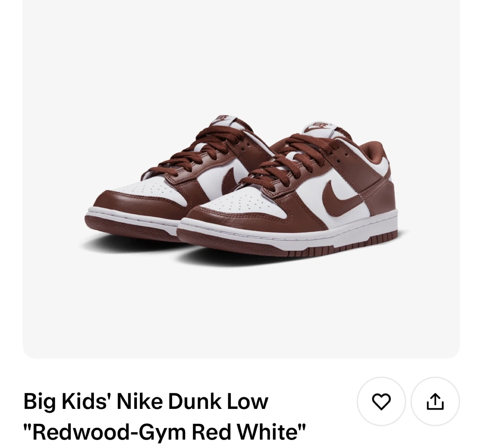Open the product photo of the Dunk Low pair
Viewport: 481px width, 446px height.
241,179
